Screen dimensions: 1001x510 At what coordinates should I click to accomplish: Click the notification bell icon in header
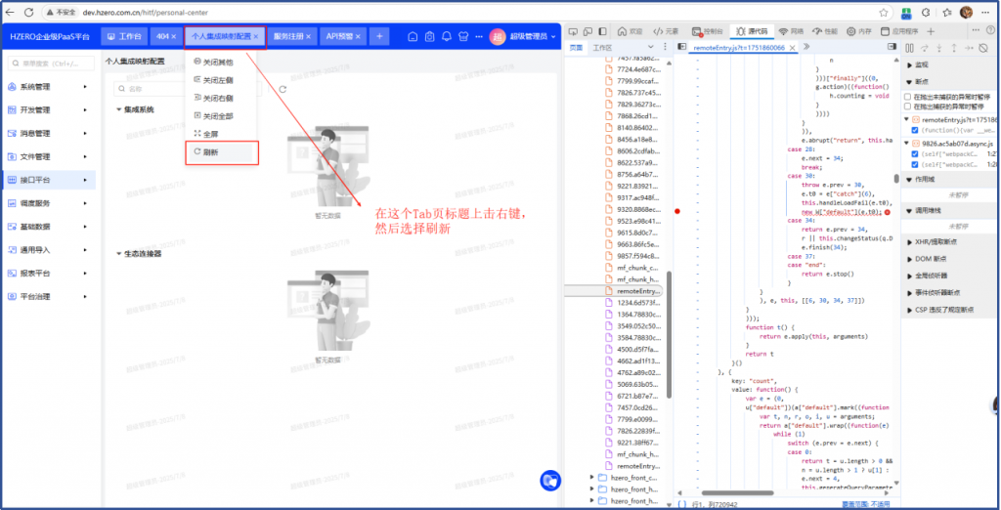point(446,36)
